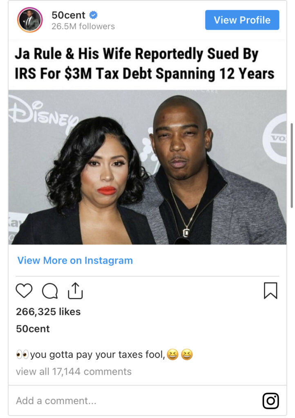Like the post with the heart icon

tap(24, 290)
